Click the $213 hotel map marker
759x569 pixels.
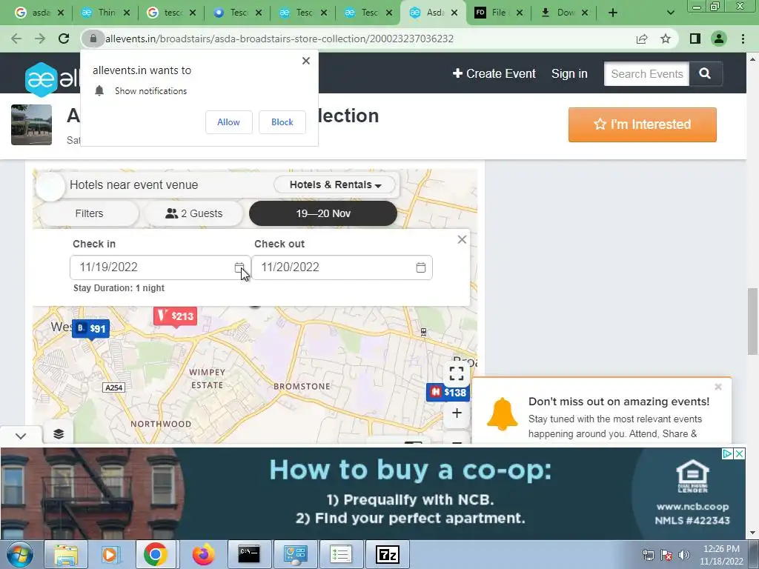(175, 316)
